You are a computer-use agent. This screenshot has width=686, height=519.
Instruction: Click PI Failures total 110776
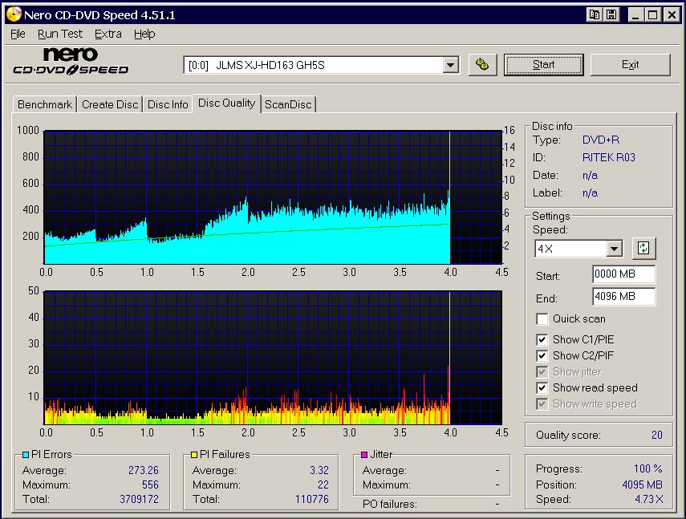312,499
